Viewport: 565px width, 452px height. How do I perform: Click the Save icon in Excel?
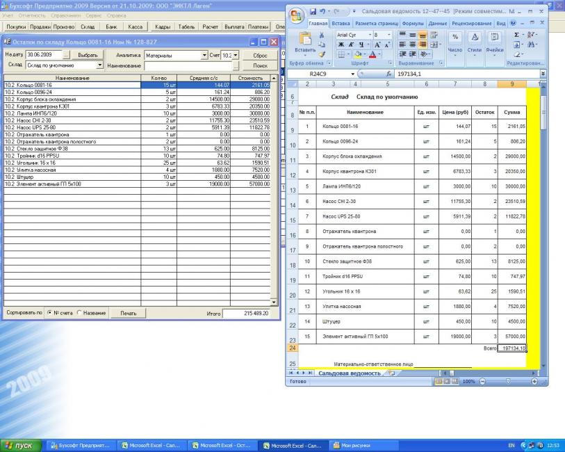tap(314, 12)
